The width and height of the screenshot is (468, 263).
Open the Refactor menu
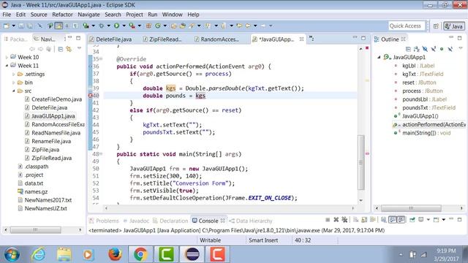point(62,15)
